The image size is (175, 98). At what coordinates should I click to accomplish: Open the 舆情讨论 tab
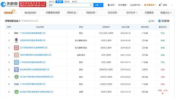click(x=166, y=13)
